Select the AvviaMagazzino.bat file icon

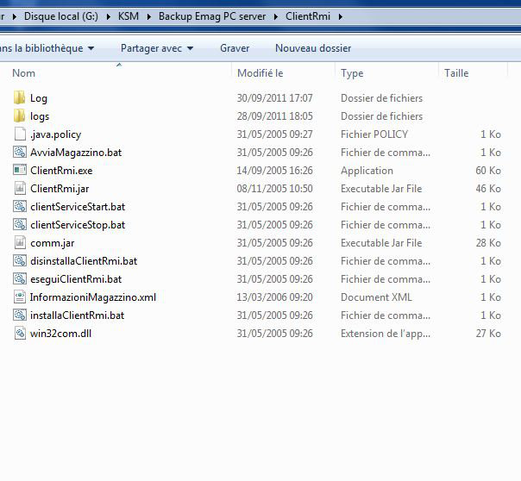[x=20, y=152]
